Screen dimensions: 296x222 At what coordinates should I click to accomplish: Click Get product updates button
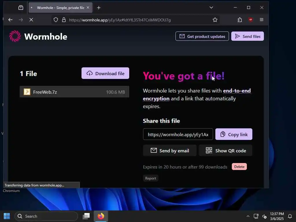click(202, 36)
